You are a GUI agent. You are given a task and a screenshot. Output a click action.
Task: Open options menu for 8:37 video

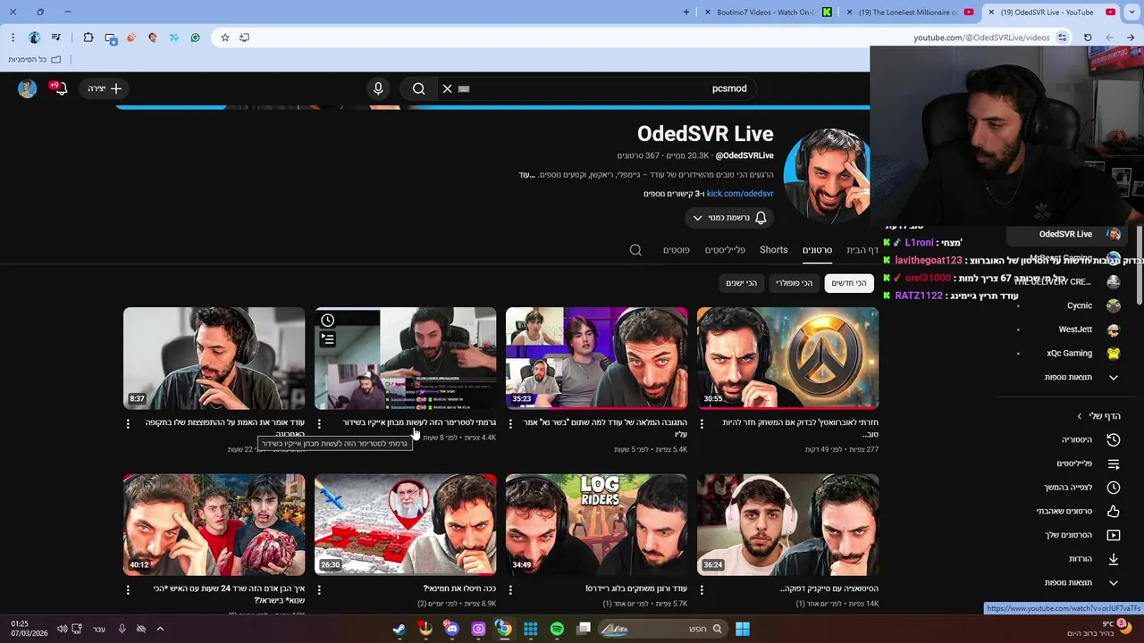coord(128,423)
